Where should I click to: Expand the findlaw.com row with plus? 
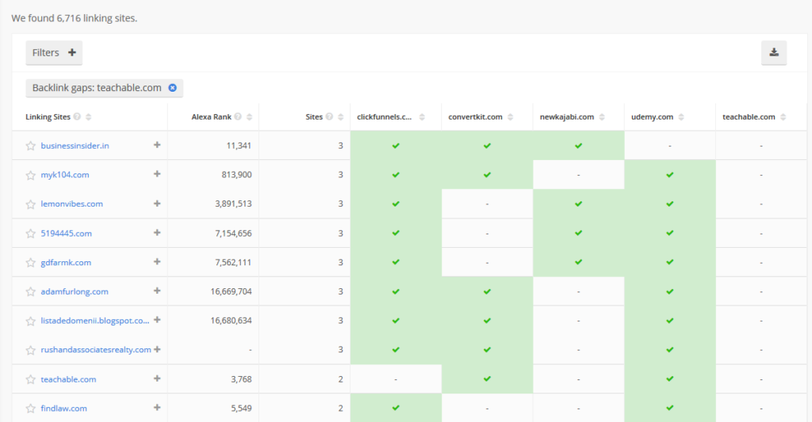(157, 408)
